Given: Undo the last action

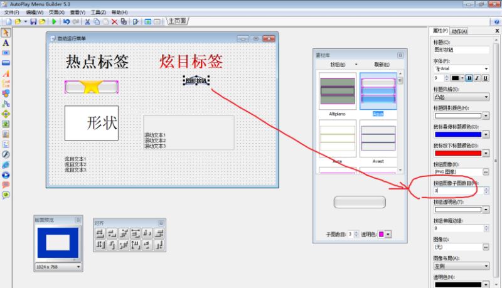Looking at the screenshot, I should (67, 21).
